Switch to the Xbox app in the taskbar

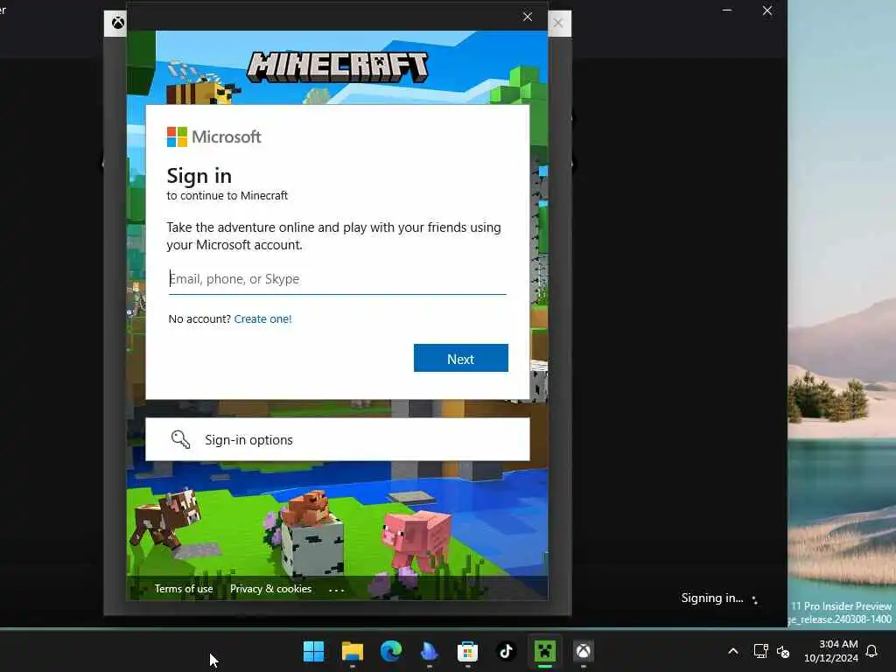(583, 651)
